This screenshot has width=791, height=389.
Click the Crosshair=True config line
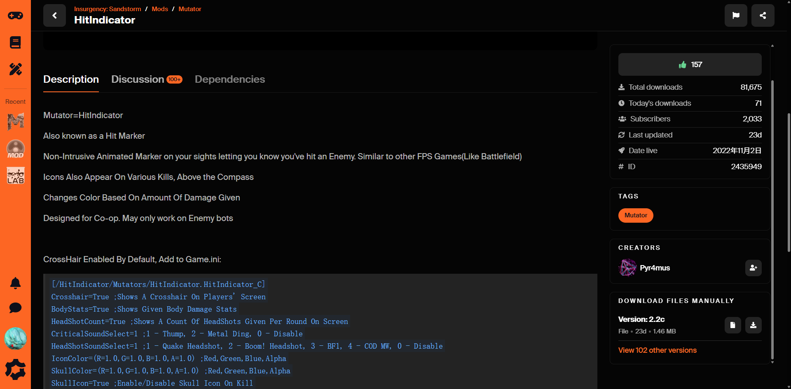click(159, 297)
